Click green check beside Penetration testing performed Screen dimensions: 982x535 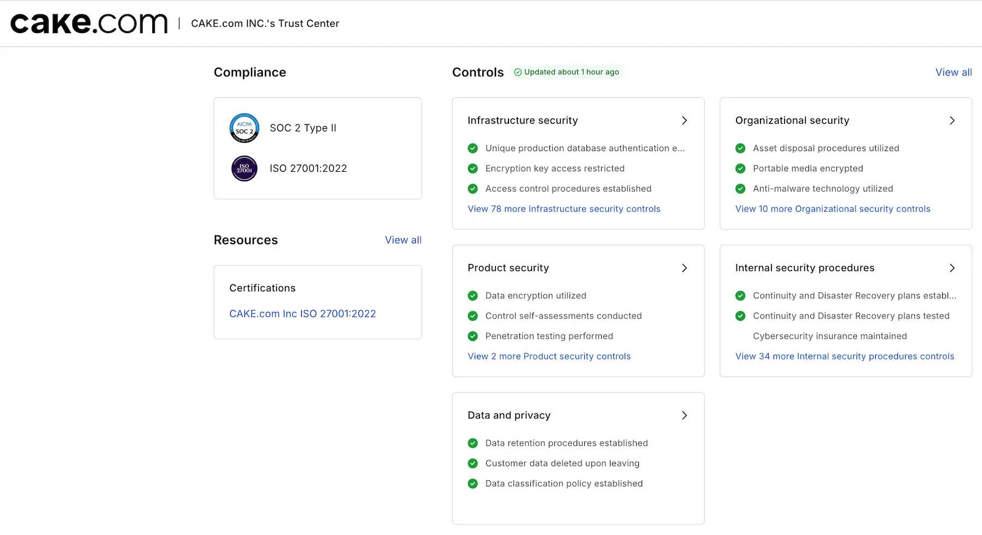pyautogui.click(x=473, y=336)
